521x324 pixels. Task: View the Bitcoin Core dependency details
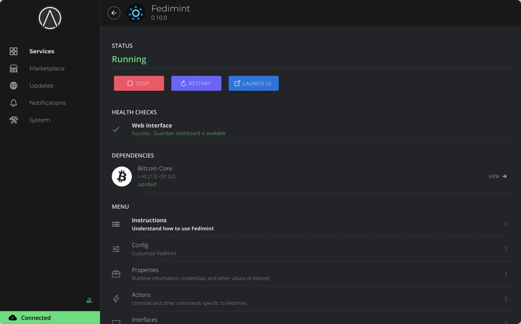(x=497, y=176)
